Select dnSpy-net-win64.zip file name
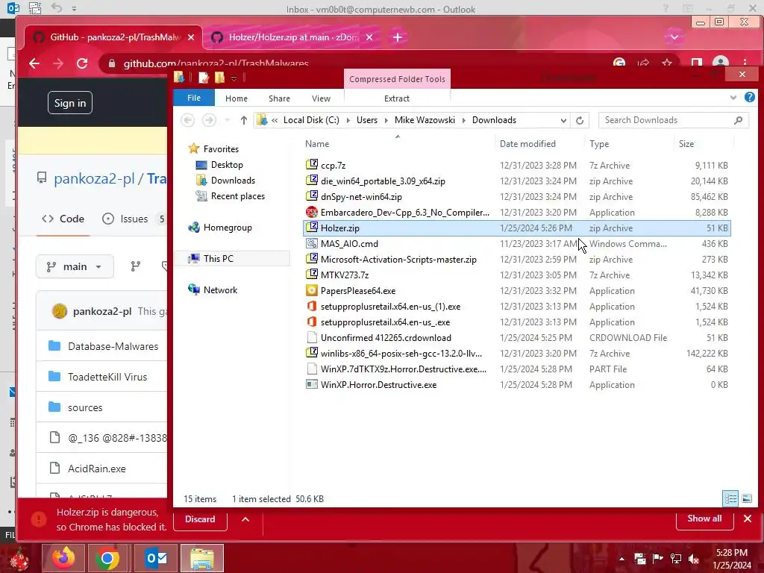This screenshot has width=764, height=573. [361, 197]
